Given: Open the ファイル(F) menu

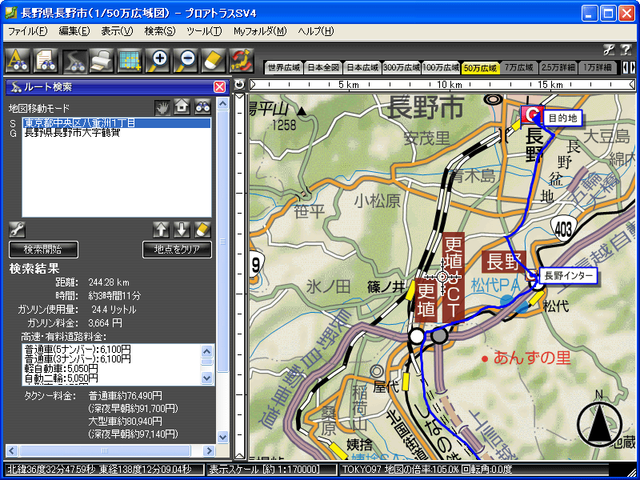Looking at the screenshot, I should click(x=27, y=31).
